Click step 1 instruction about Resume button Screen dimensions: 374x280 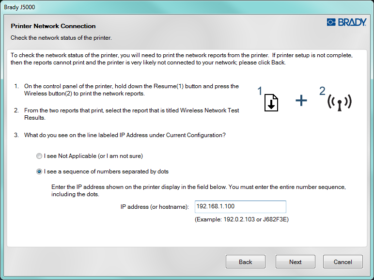pyautogui.click(x=131, y=90)
